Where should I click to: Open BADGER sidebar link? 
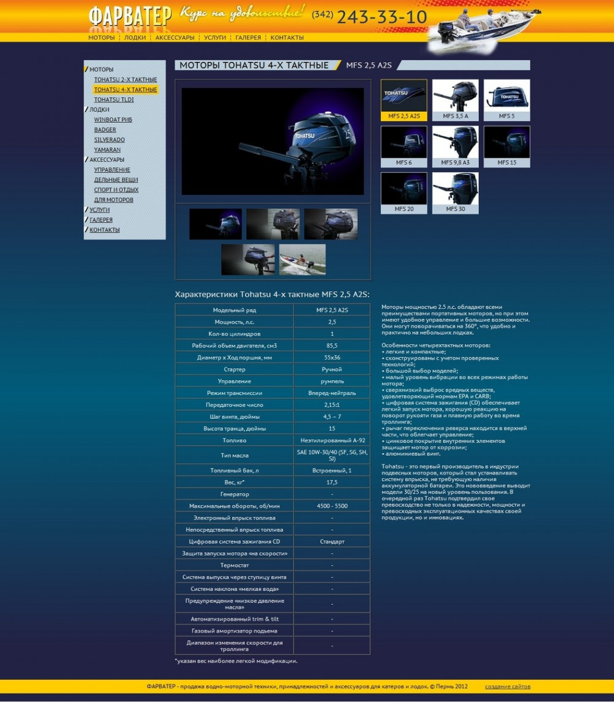105,130
